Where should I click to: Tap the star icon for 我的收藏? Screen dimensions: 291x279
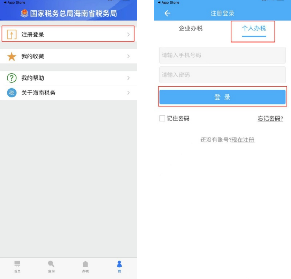coord(12,56)
